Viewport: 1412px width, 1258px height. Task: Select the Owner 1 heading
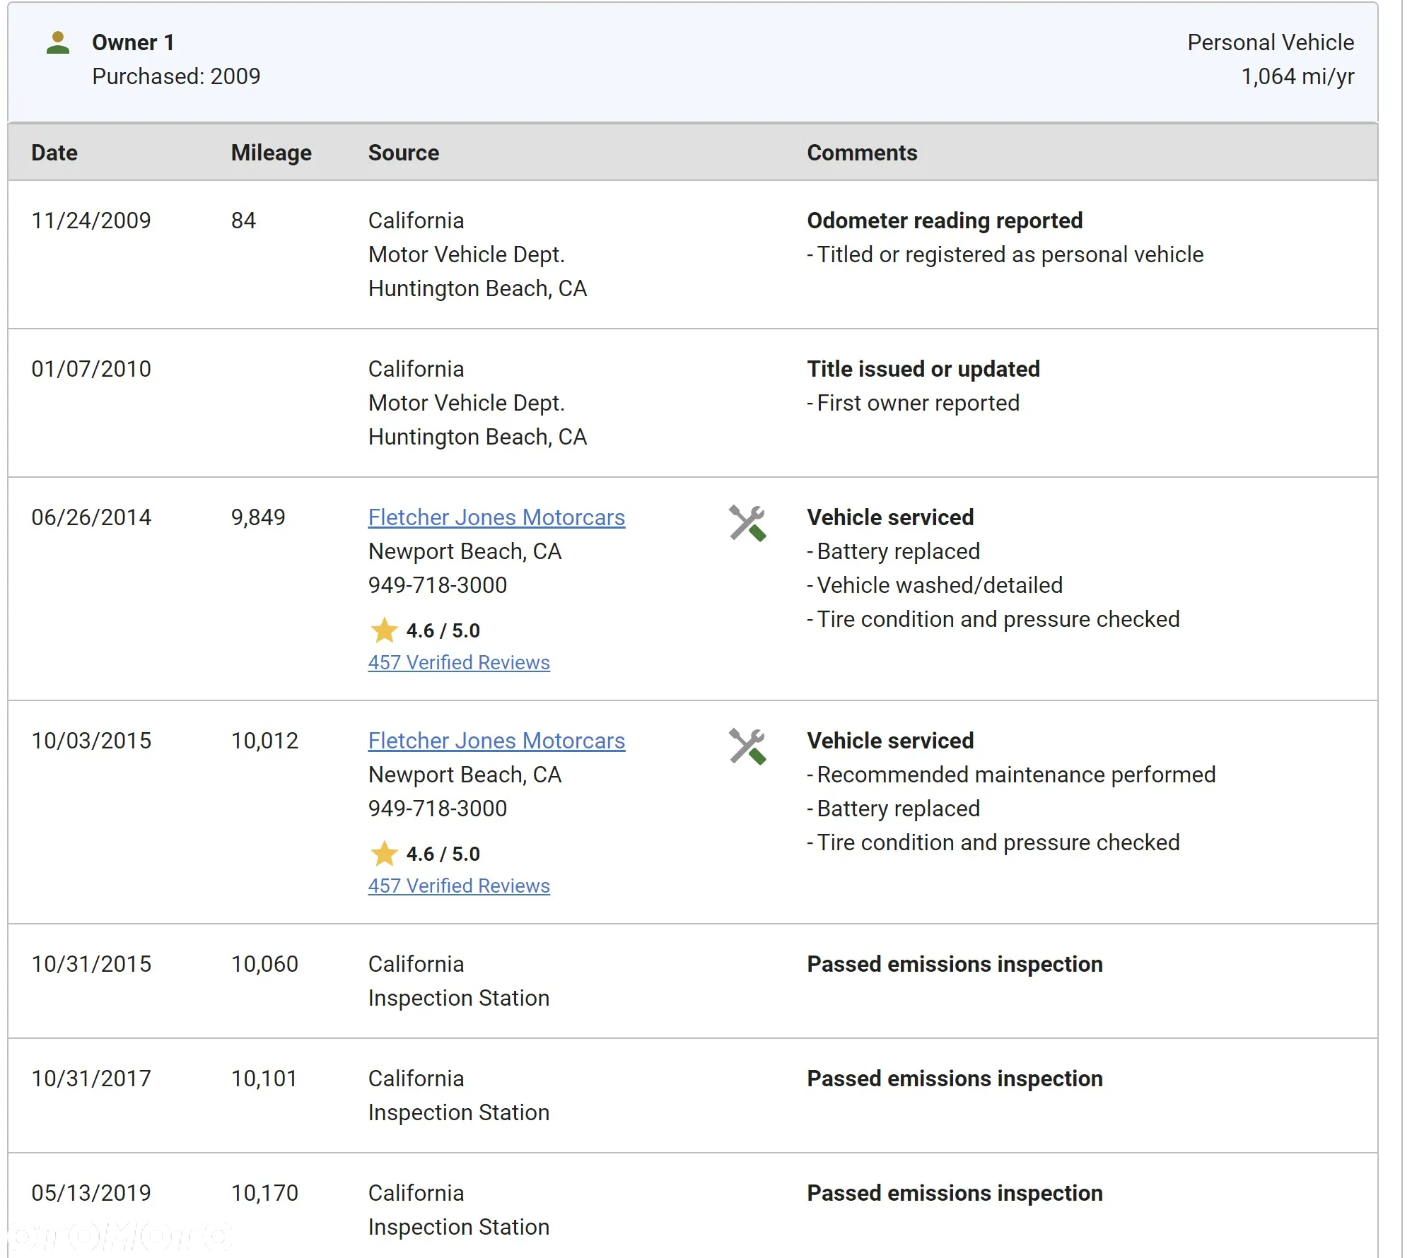pos(133,42)
